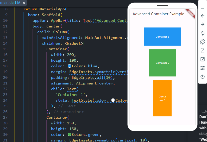Go back using the preview back arrow

203,16
